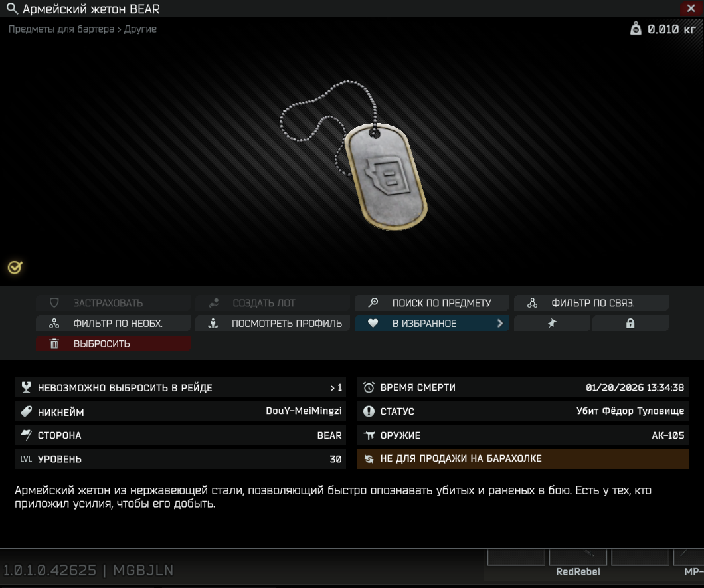704x588 pixels.
Task: Click the 'RedRebel' item slot label
Action: coord(578,571)
